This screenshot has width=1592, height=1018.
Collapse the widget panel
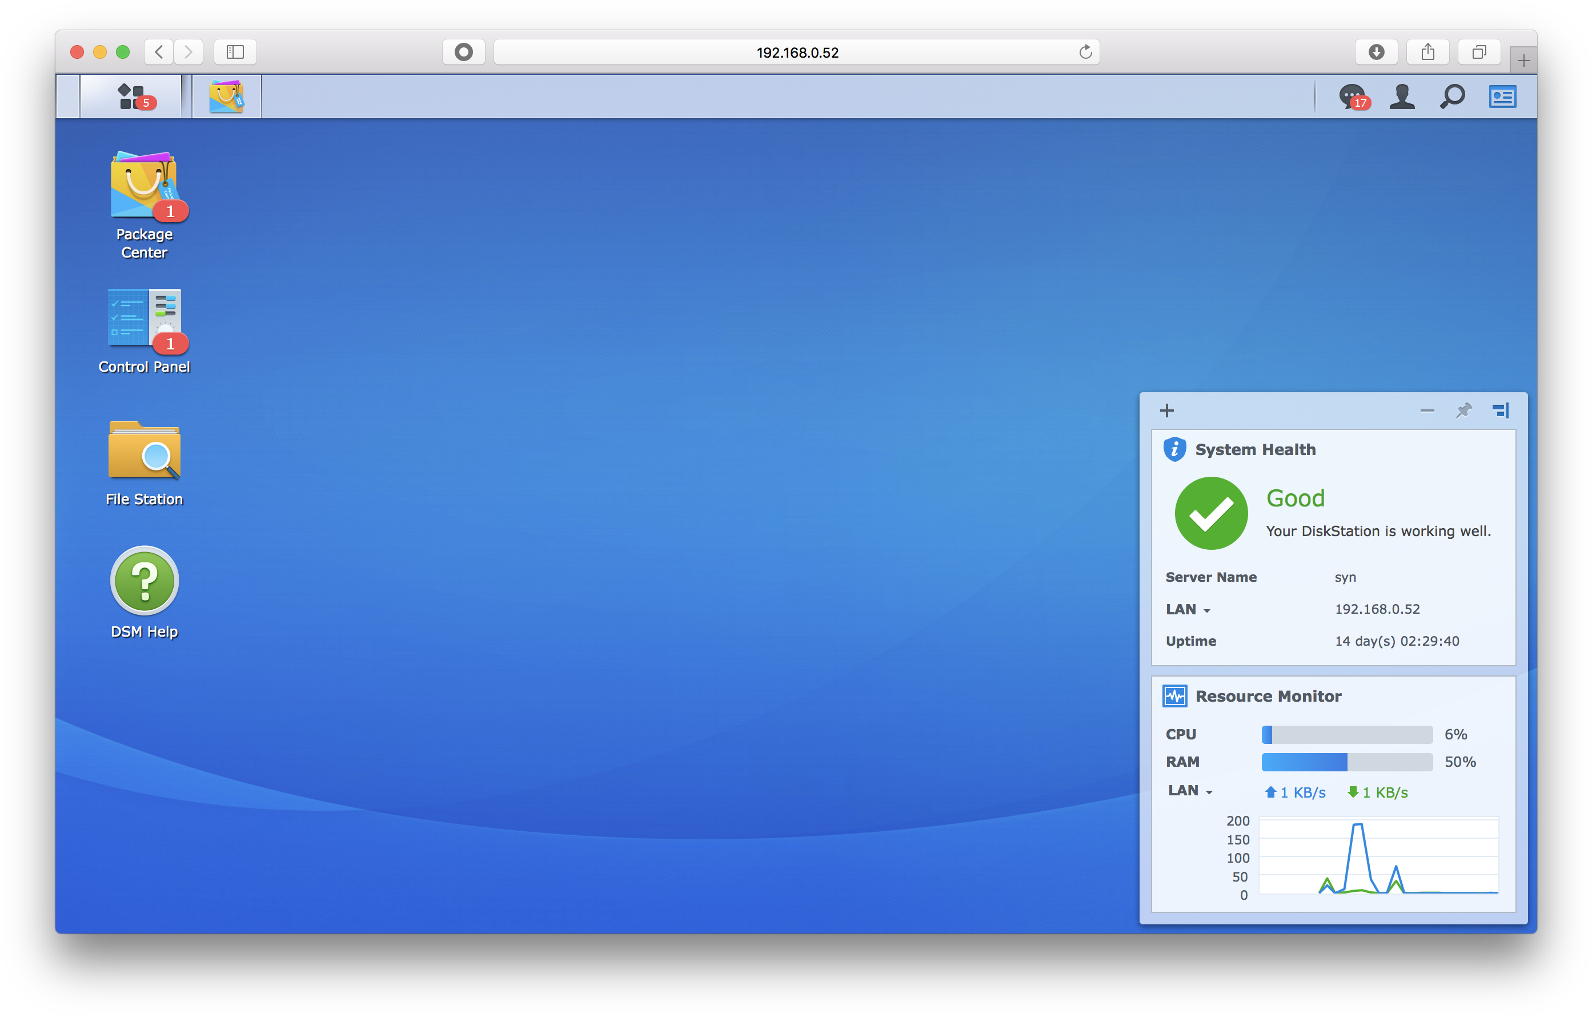pos(1427,410)
